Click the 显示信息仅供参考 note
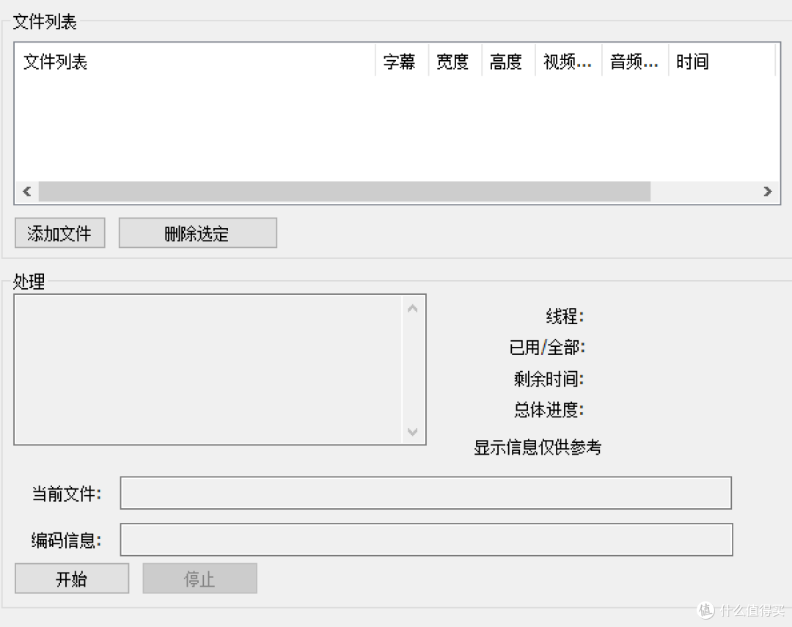The width and height of the screenshot is (792, 627). [538, 447]
